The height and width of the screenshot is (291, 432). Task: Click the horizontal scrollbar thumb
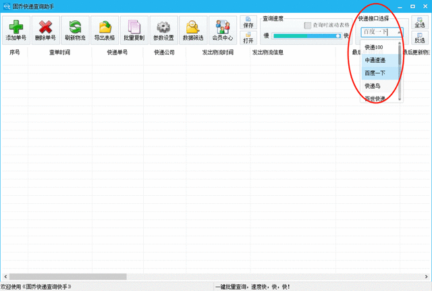coord(67,276)
